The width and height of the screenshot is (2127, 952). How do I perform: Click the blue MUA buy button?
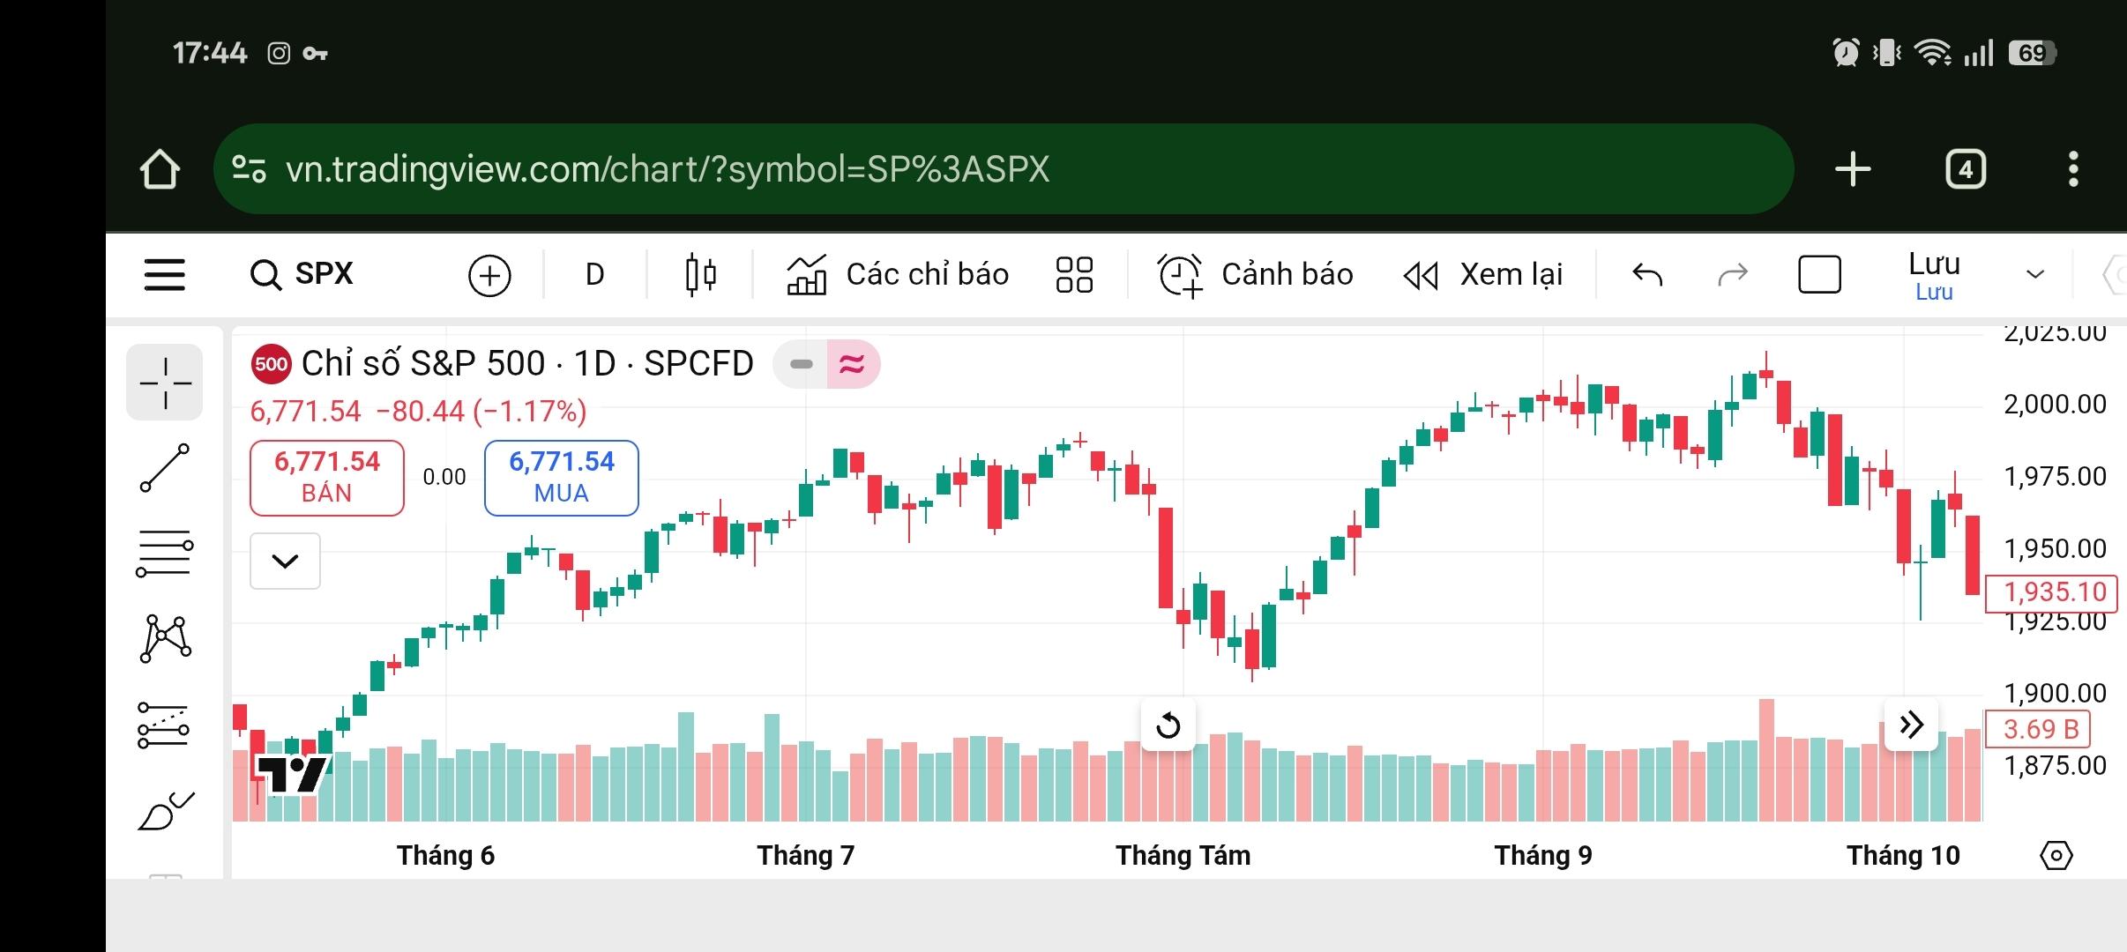tap(561, 477)
